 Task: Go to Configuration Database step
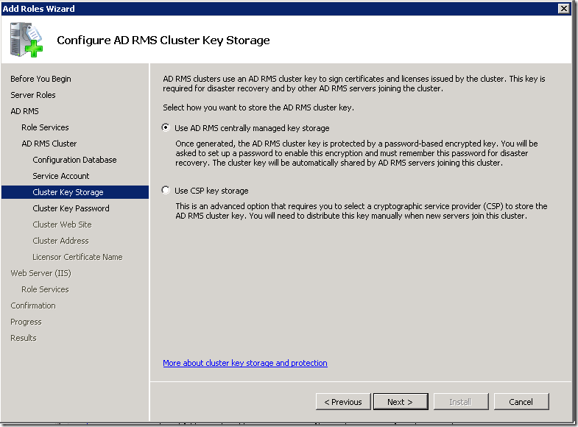[x=74, y=160]
